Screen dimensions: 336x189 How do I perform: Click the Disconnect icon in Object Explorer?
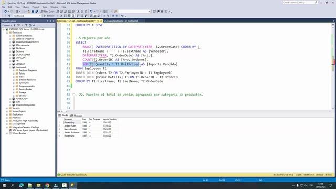pyautogui.click(x=19, y=25)
